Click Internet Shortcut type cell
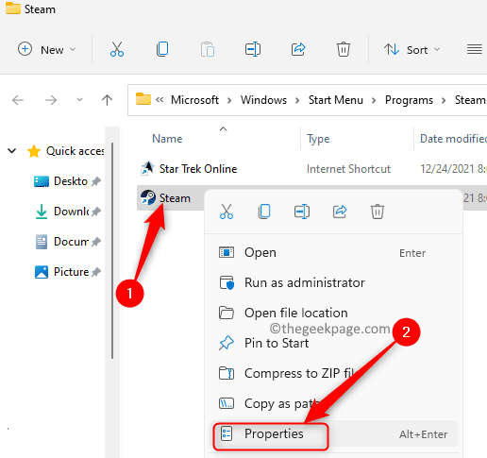Screen dimensions: 487x458 click(x=348, y=169)
